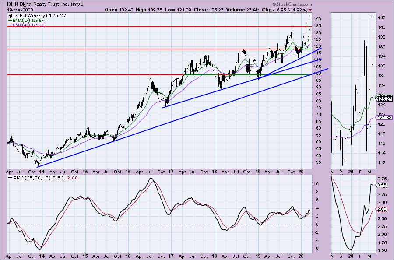Click the NYSE exchange label
394x260 pixels.
coord(77,4)
